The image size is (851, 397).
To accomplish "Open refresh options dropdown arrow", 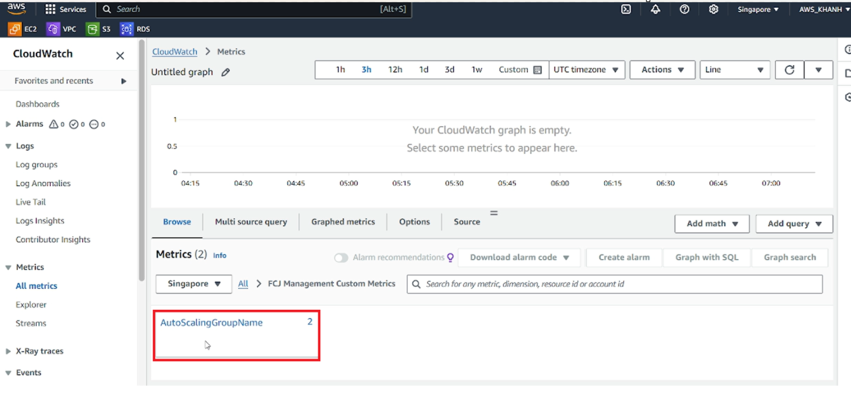I will (818, 70).
